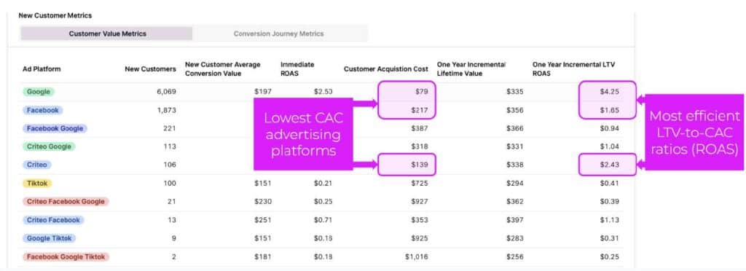Click the Facebook Google platform tag
746x271 pixels.
55,128
